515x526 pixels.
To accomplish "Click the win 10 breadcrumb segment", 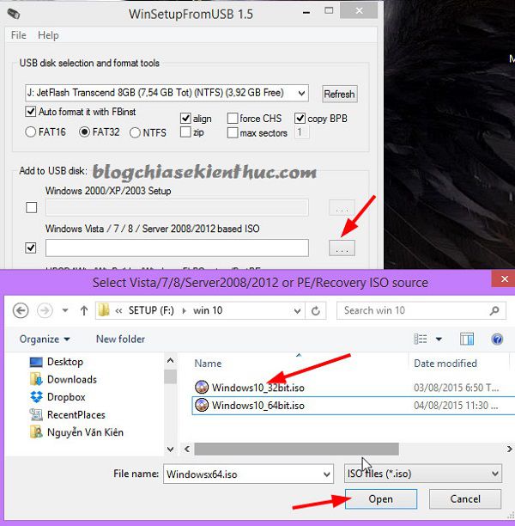I will [208, 310].
